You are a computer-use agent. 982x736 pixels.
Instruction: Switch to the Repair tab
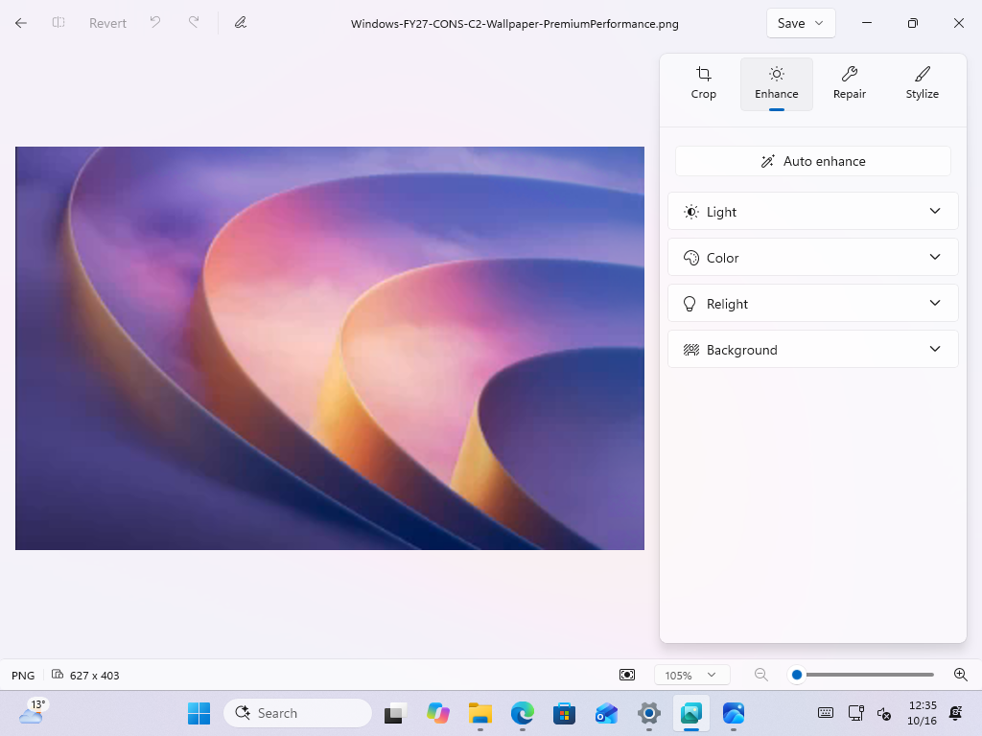[x=850, y=84]
